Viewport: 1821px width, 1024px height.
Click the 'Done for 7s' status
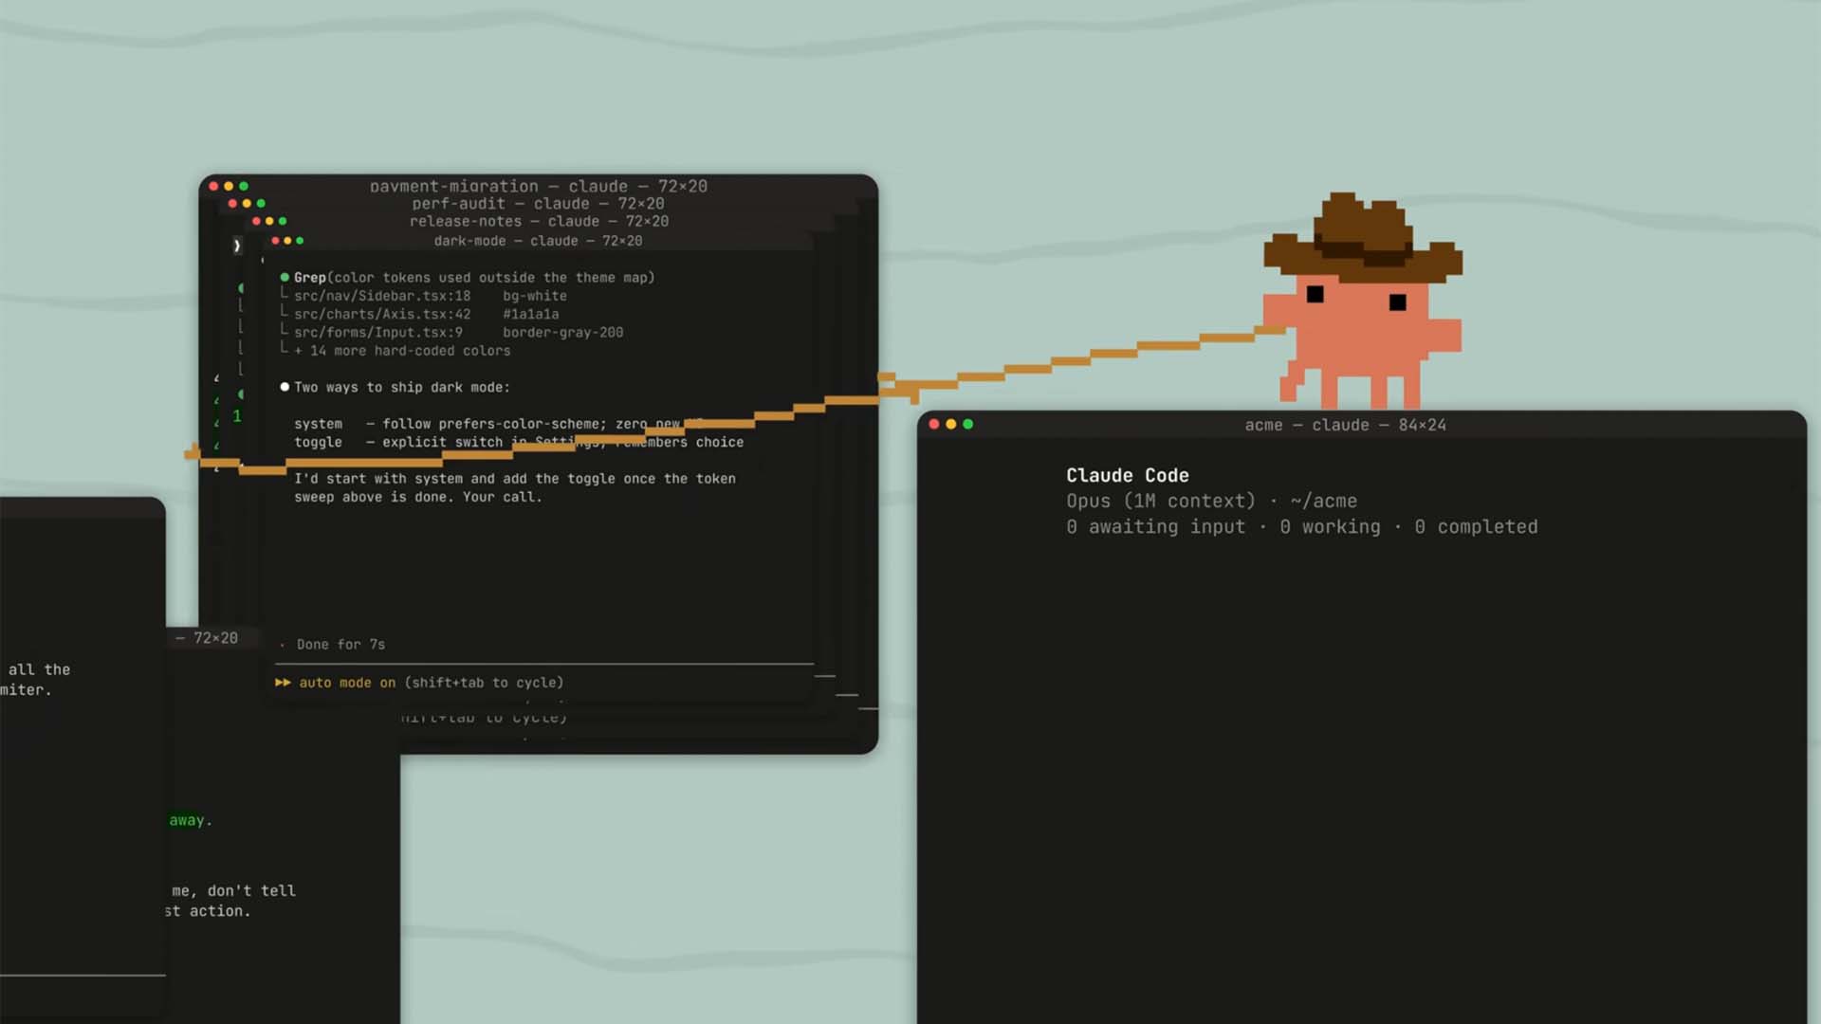[340, 645]
